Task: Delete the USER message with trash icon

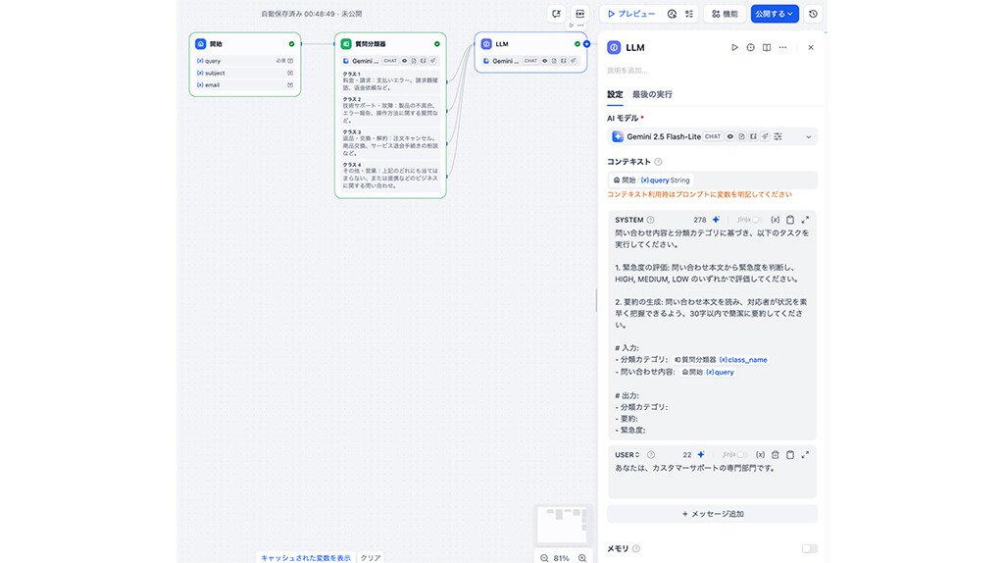Action: pyautogui.click(x=775, y=455)
